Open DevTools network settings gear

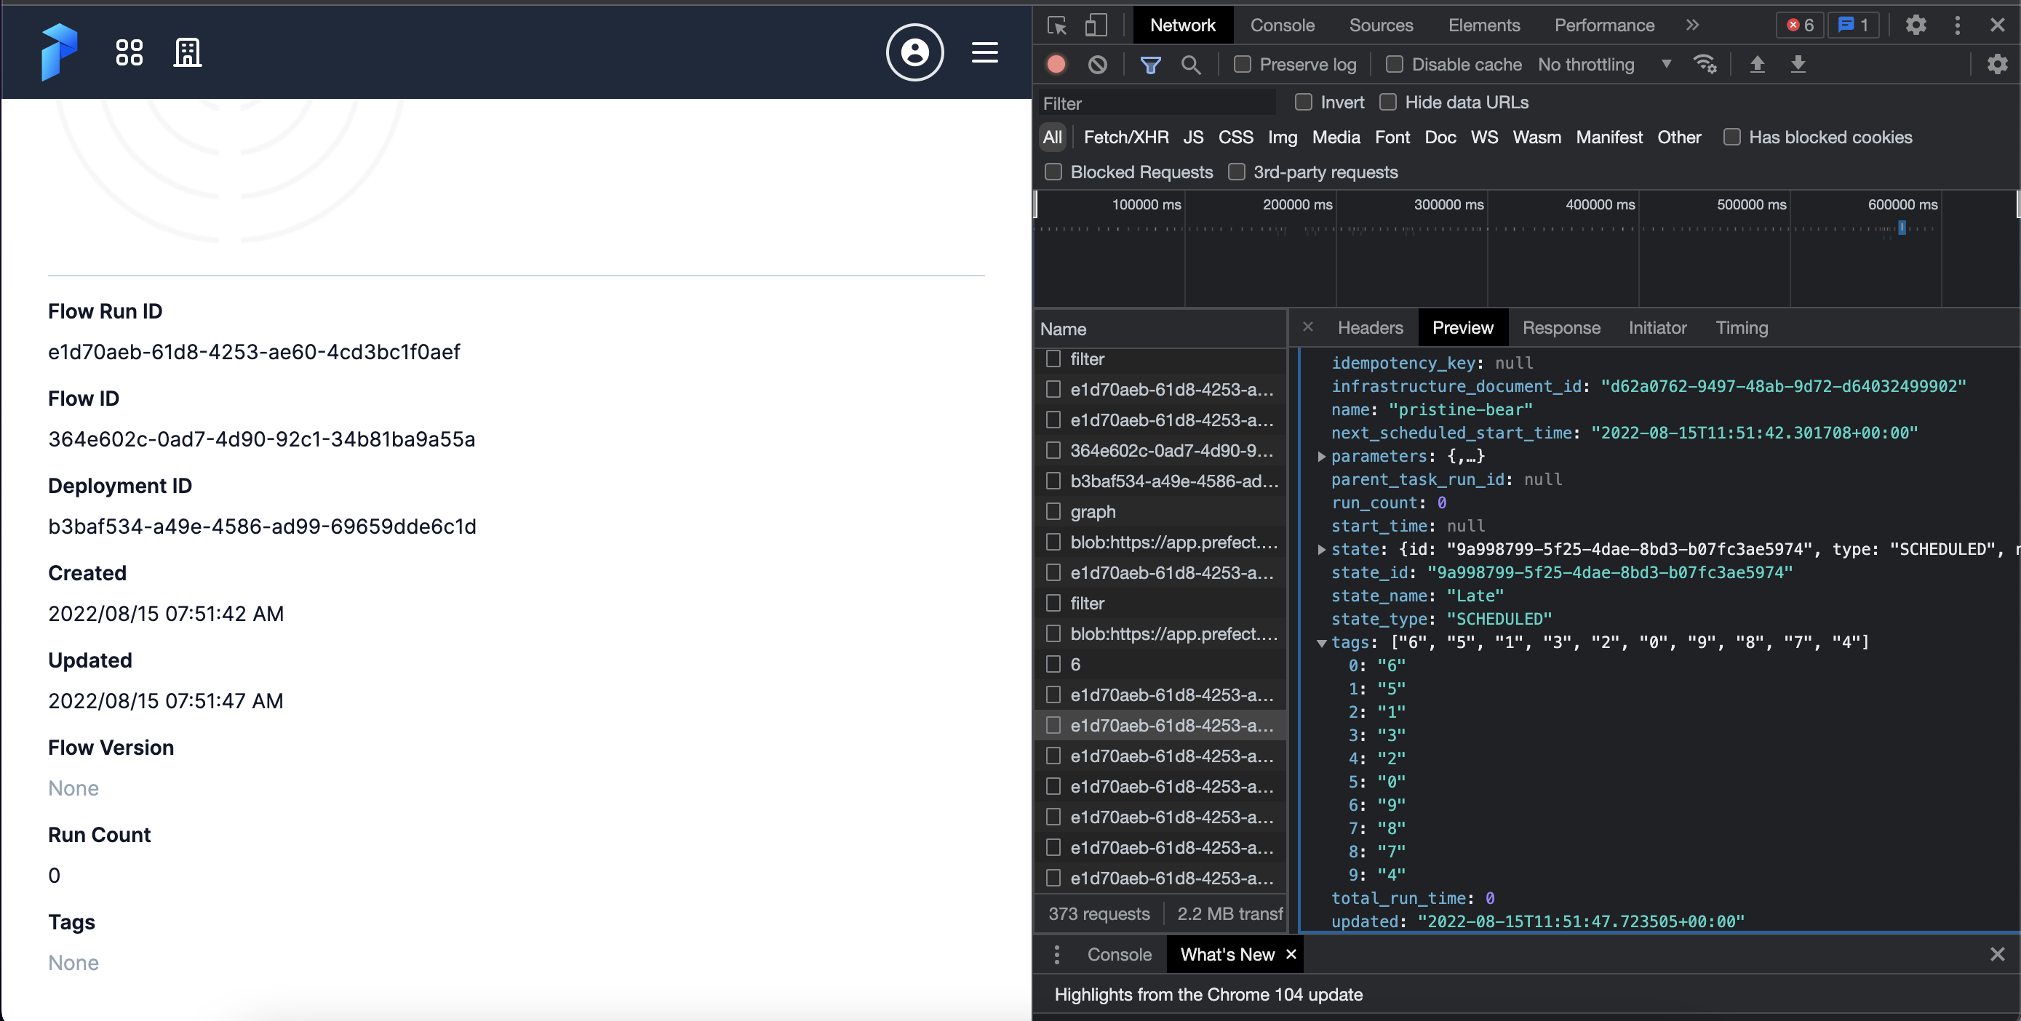click(1997, 63)
